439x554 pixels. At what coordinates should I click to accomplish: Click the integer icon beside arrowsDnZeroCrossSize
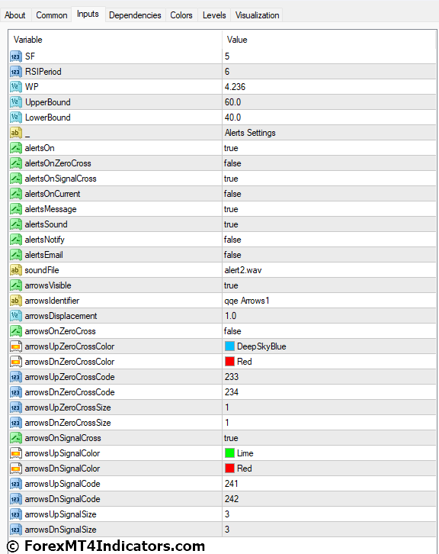coord(16,423)
